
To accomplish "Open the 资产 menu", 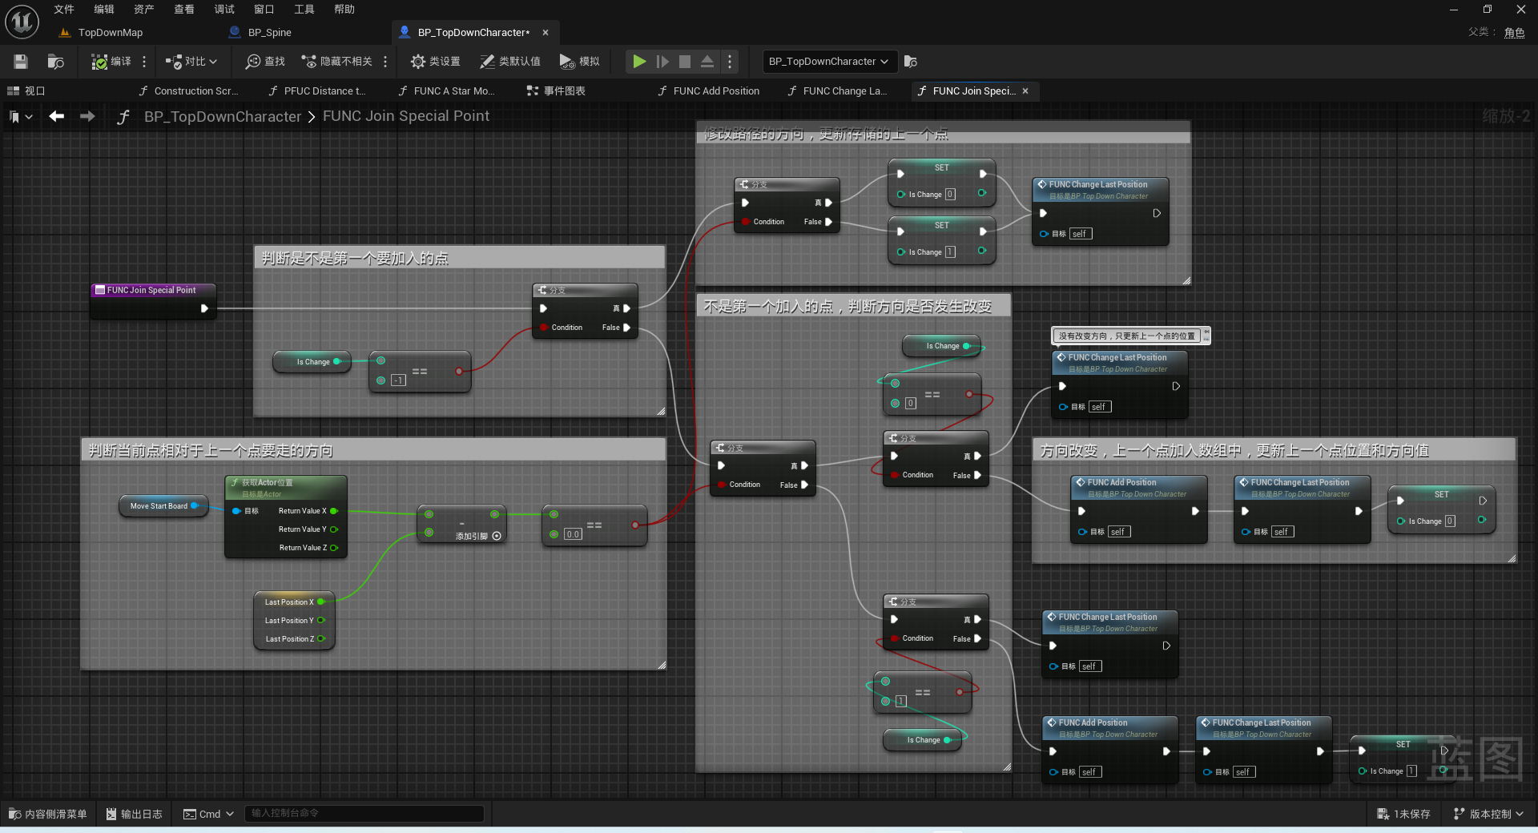I will tap(144, 10).
